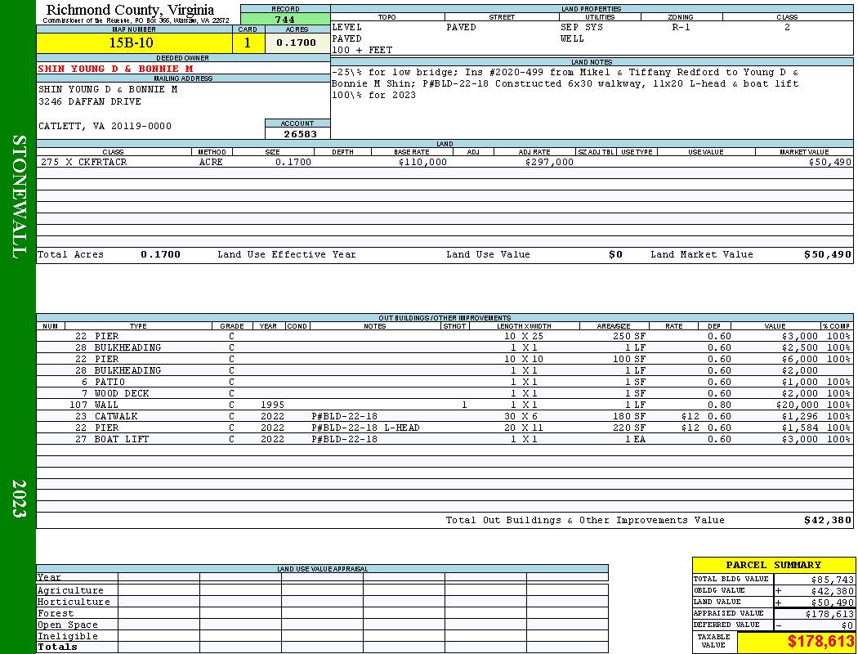Click the record number 744

coord(285,19)
